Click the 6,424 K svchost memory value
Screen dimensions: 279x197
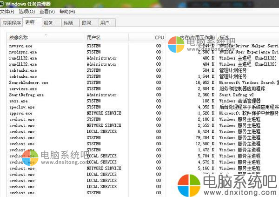click(206, 132)
